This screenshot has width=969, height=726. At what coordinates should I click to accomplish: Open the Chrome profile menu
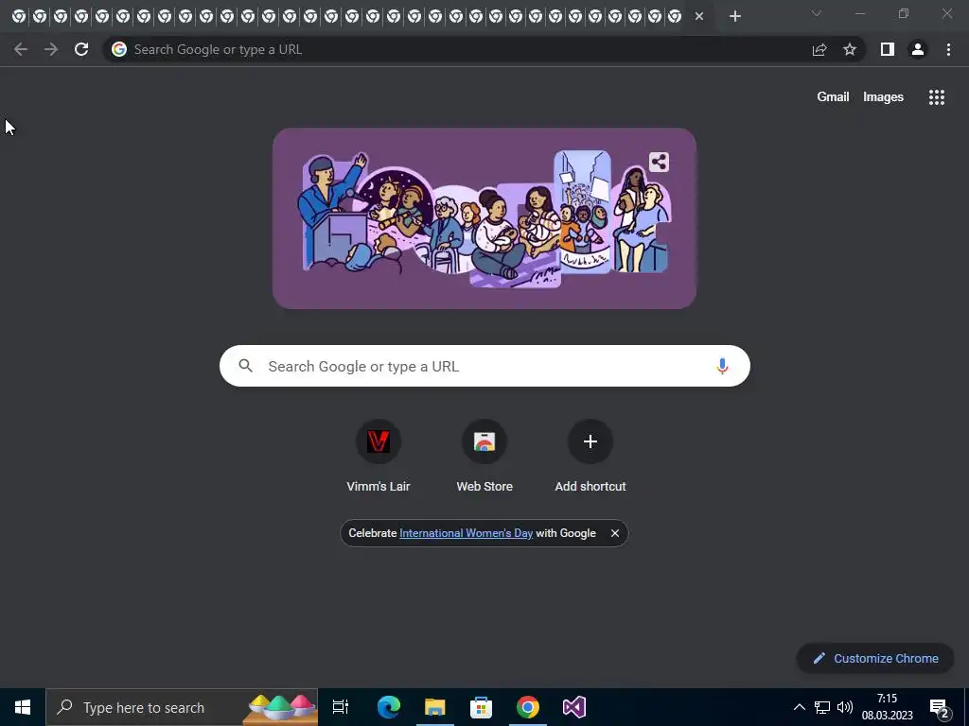click(918, 49)
